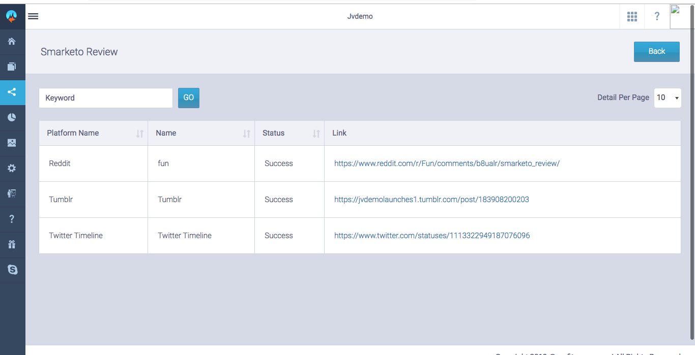Click the Skype sidebar icon
Screen dimensions: 695x355
click(12, 270)
